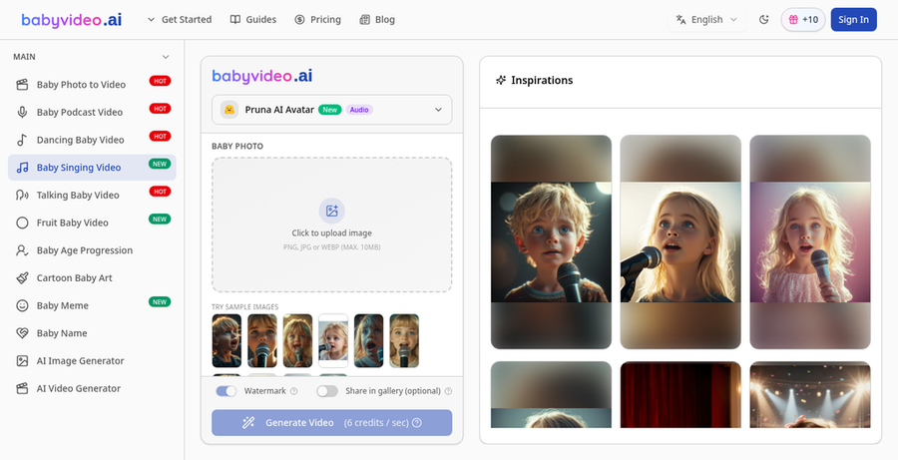Click the NEW badge on Fruit Baby Video
Image resolution: width=898 pixels, height=460 pixels.
(x=160, y=220)
